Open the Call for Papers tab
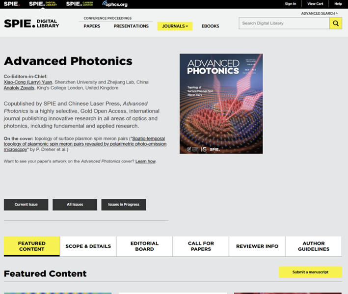 point(201,246)
